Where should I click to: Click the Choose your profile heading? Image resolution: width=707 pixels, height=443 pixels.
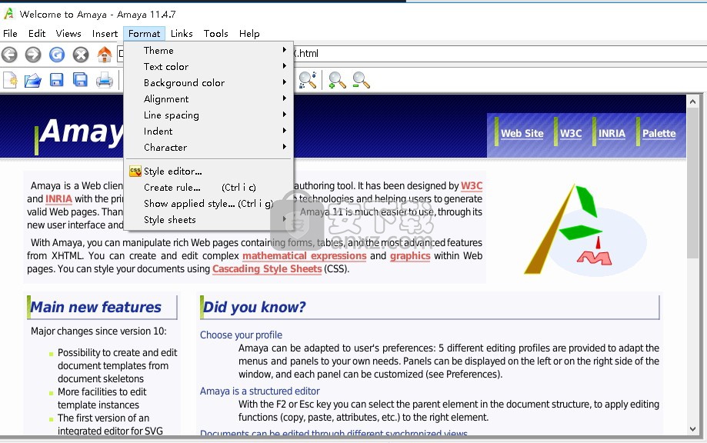242,335
